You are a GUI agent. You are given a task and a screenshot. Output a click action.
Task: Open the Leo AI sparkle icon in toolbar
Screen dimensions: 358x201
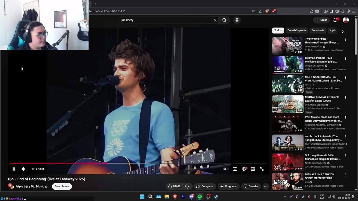coord(343,11)
